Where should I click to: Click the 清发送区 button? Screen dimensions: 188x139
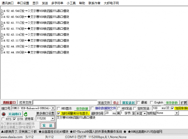click(129, 103)
